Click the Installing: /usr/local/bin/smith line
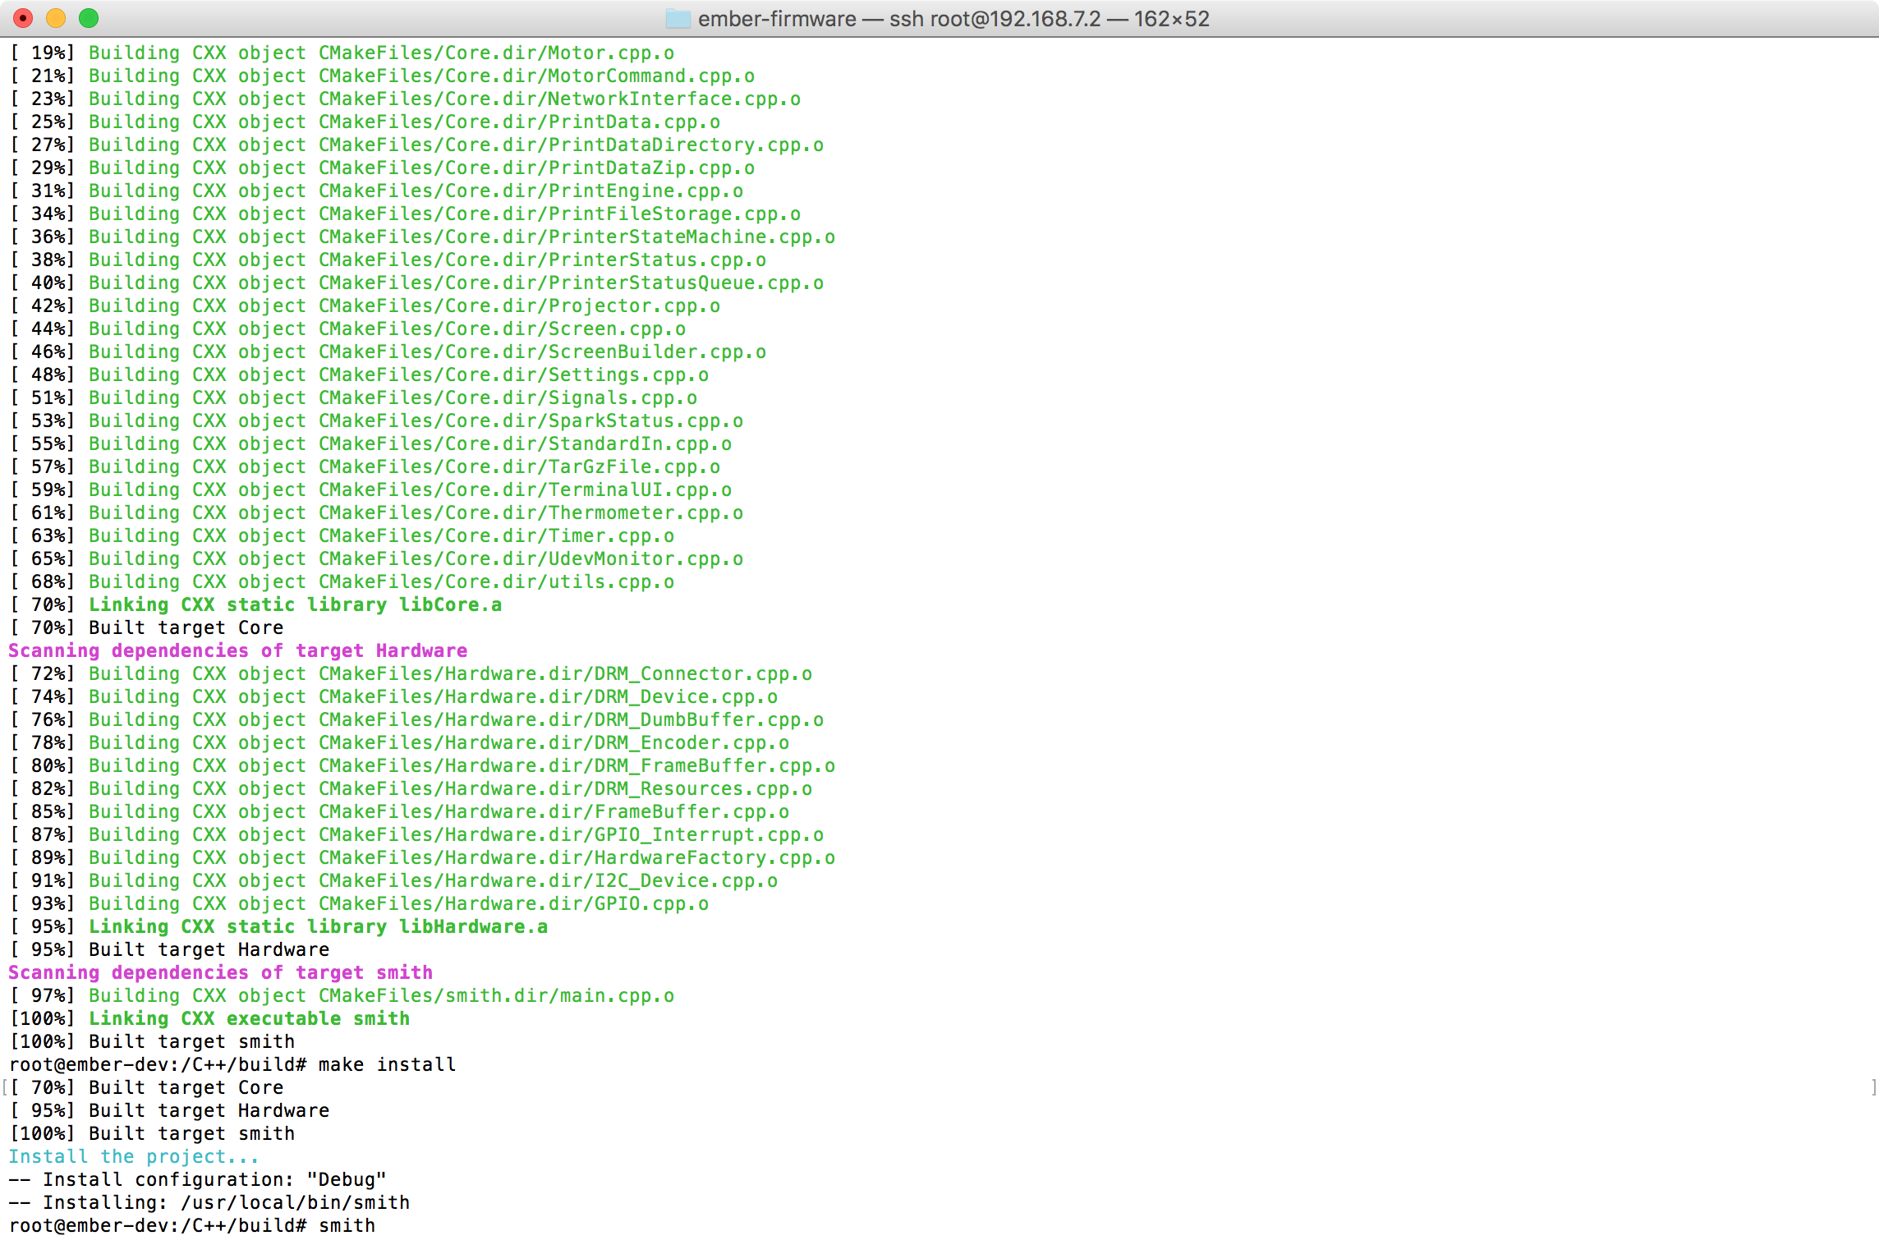 tap(209, 1202)
